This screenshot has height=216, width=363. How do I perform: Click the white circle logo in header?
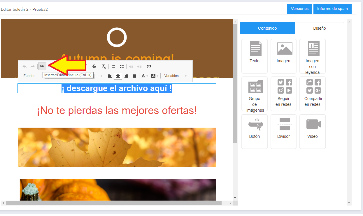click(x=117, y=37)
